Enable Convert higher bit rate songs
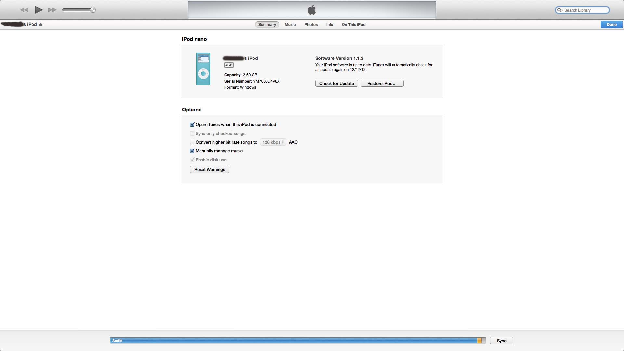624x351 pixels. 192,142
